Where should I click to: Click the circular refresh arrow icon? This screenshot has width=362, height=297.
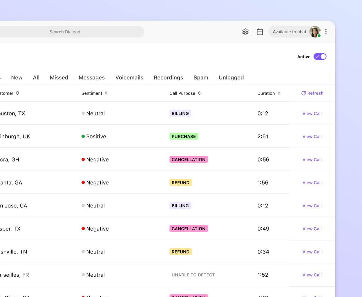coord(303,93)
